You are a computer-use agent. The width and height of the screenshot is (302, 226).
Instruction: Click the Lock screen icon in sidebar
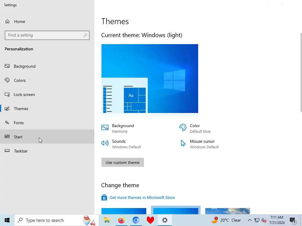(7, 94)
